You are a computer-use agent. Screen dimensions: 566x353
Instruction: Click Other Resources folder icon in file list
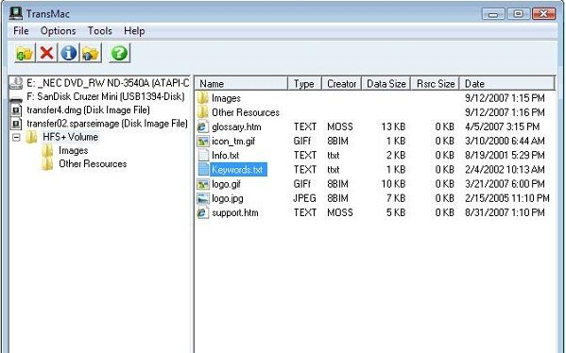203,112
